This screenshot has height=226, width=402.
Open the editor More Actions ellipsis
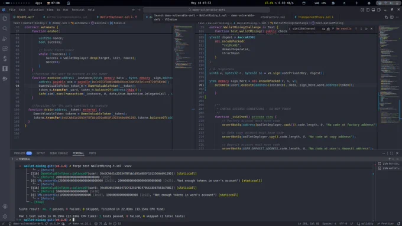pyautogui.click(x=397, y=17)
